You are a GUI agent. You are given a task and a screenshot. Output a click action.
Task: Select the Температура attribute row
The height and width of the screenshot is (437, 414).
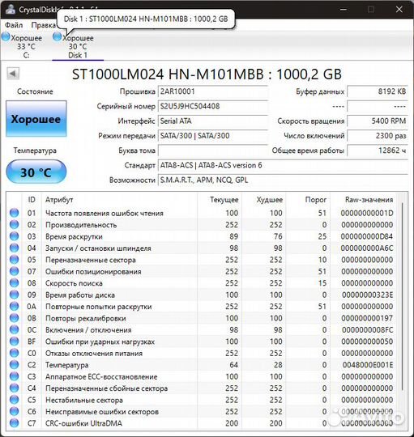coord(202,365)
